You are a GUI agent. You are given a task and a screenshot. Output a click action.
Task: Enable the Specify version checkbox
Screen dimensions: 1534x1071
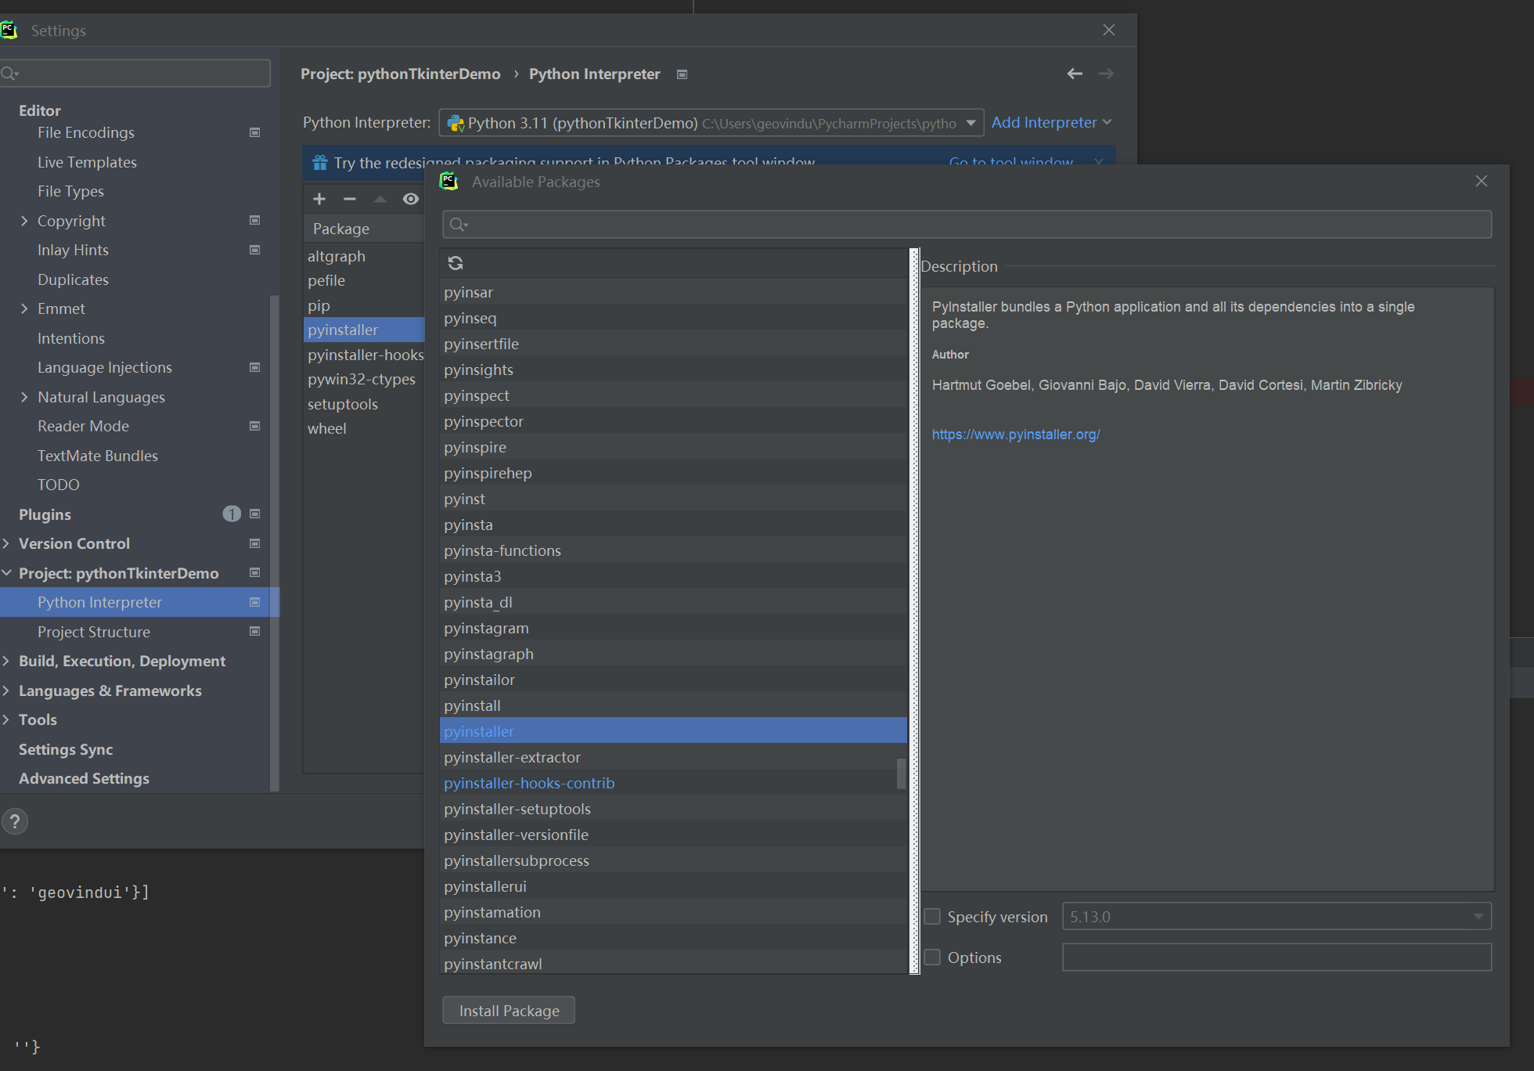[x=932, y=917]
